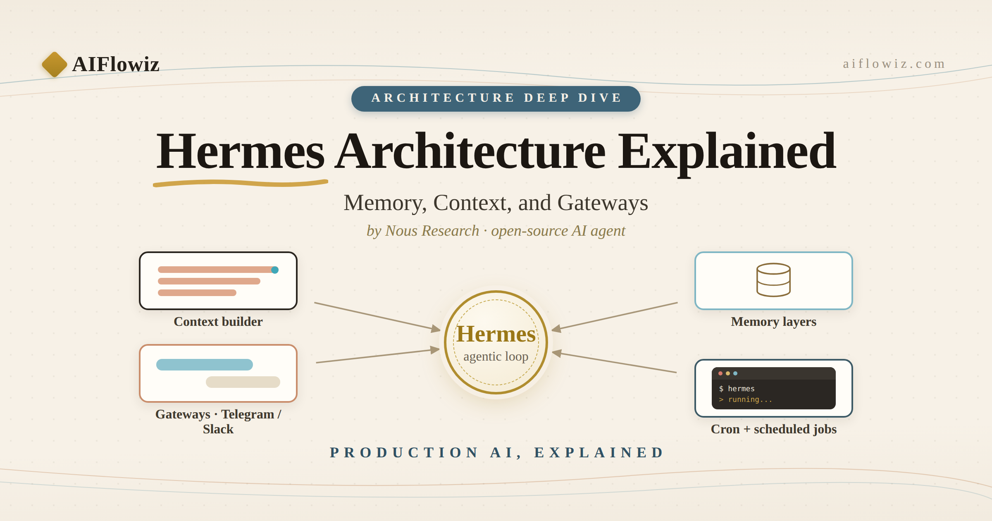Click the > running... terminal line
Image resolution: width=992 pixels, height=521 pixels.
click(x=746, y=399)
